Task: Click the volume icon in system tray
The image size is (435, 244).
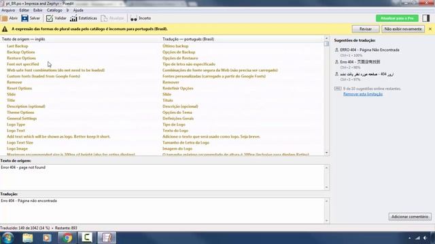Action: click(x=425, y=238)
